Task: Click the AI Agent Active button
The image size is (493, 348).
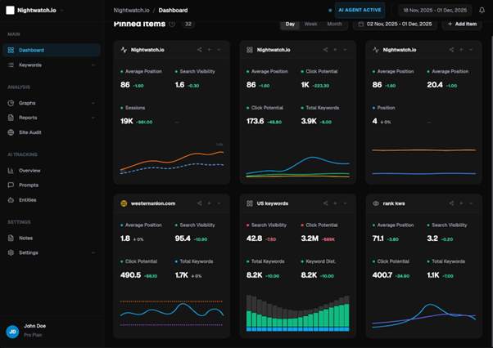Action: tap(355, 11)
